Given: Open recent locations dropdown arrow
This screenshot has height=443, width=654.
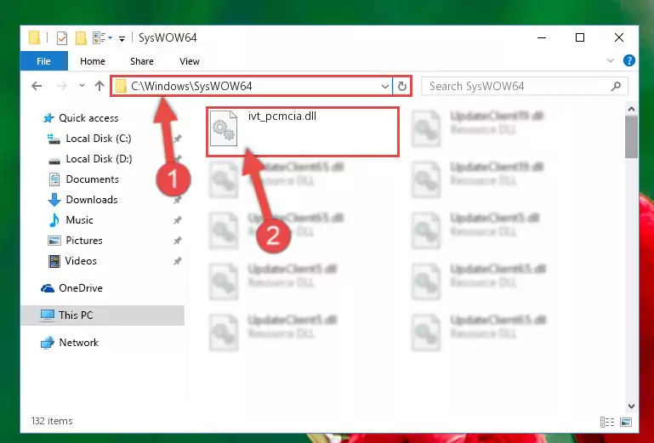Looking at the screenshot, I should point(82,86).
